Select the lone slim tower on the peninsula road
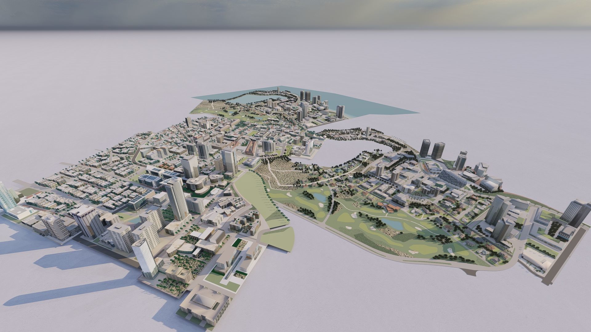Screen dimensions: 591x332 pyautogui.click(x=368, y=132)
